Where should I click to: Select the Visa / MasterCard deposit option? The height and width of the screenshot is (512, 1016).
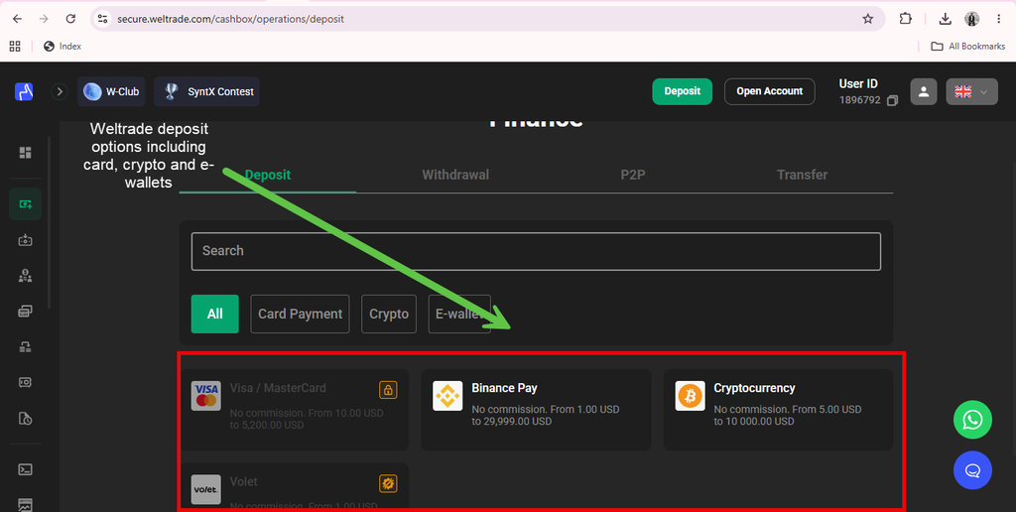coord(294,410)
